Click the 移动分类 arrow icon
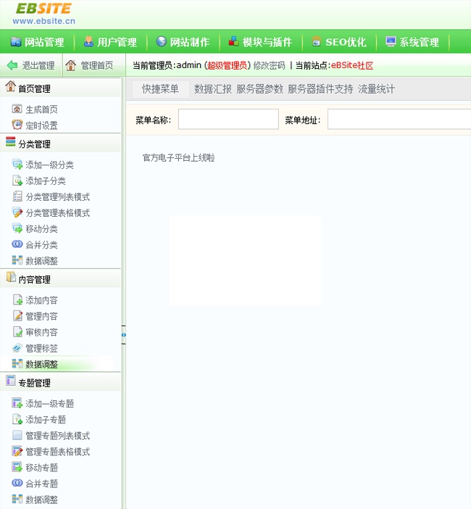This screenshot has width=471, height=509. point(17,228)
